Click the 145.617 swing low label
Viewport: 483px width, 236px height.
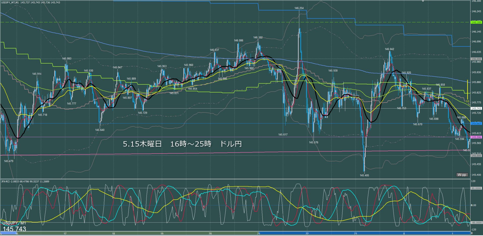click(x=283, y=134)
